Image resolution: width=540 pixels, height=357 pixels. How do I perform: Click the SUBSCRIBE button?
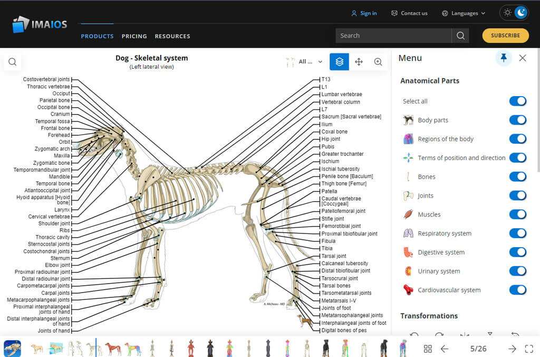click(x=505, y=35)
